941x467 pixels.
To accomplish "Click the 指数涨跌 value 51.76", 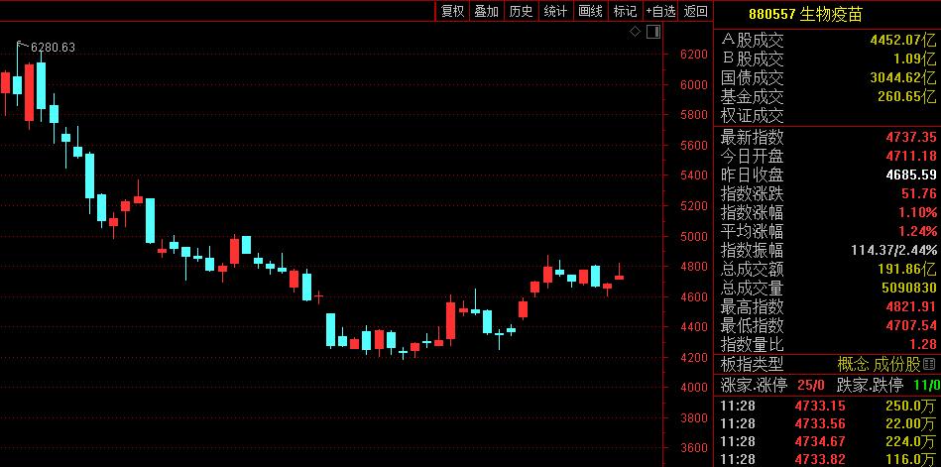I will click(x=919, y=193).
